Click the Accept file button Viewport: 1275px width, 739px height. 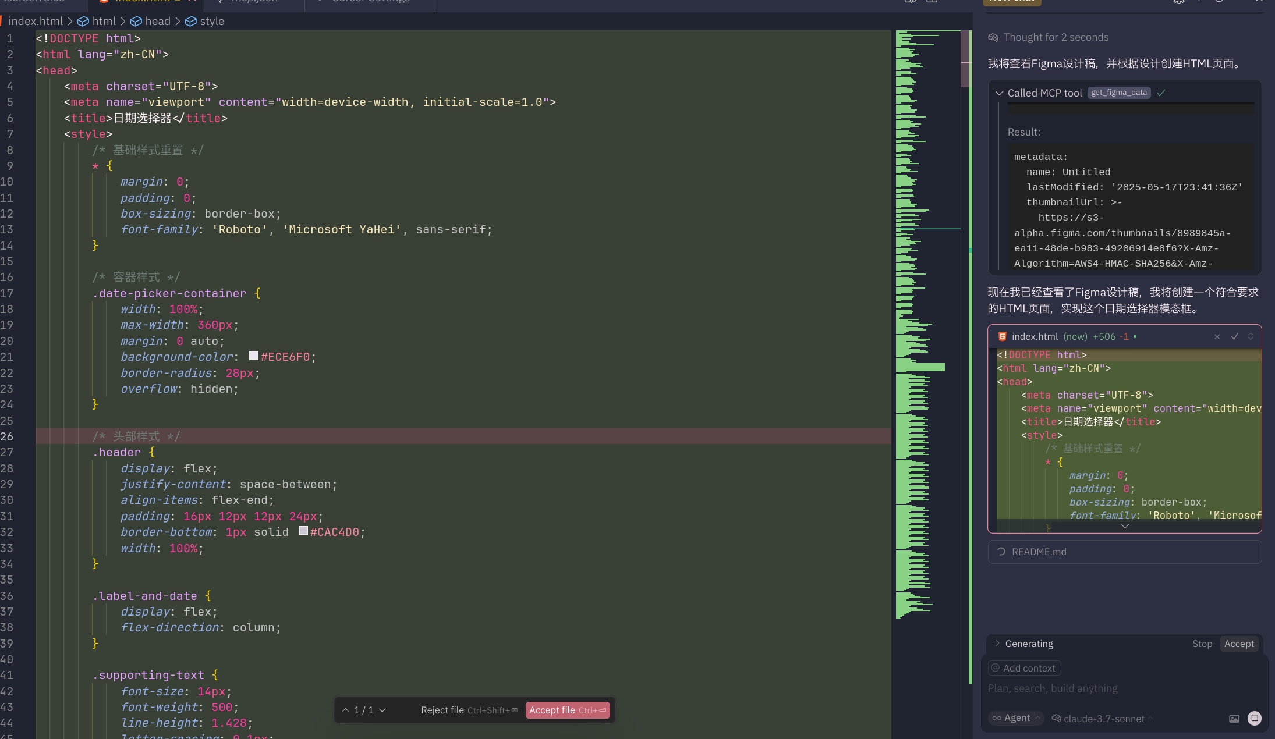click(568, 710)
